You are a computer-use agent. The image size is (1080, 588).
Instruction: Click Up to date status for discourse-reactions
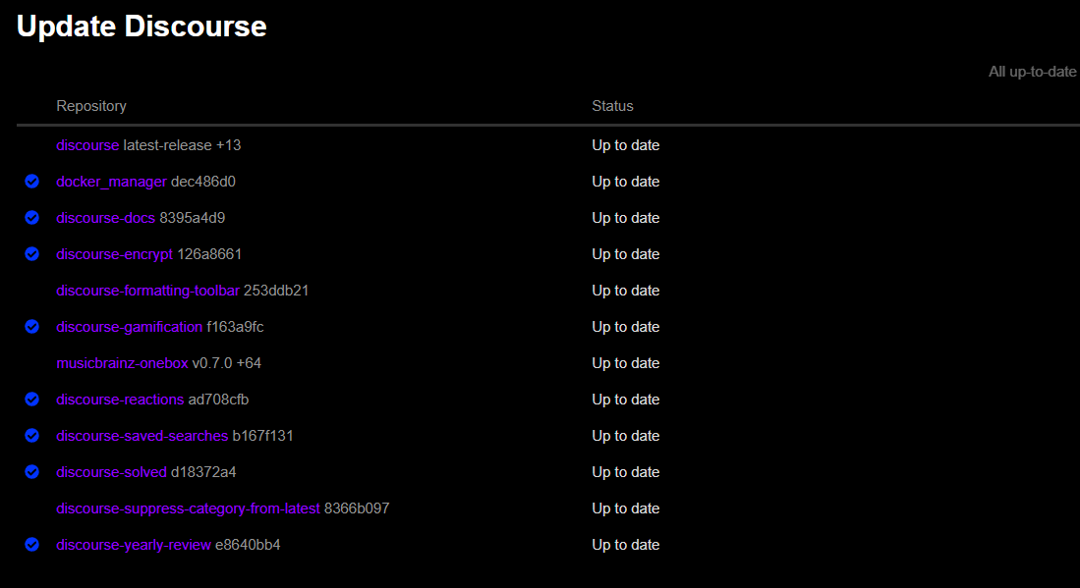625,400
